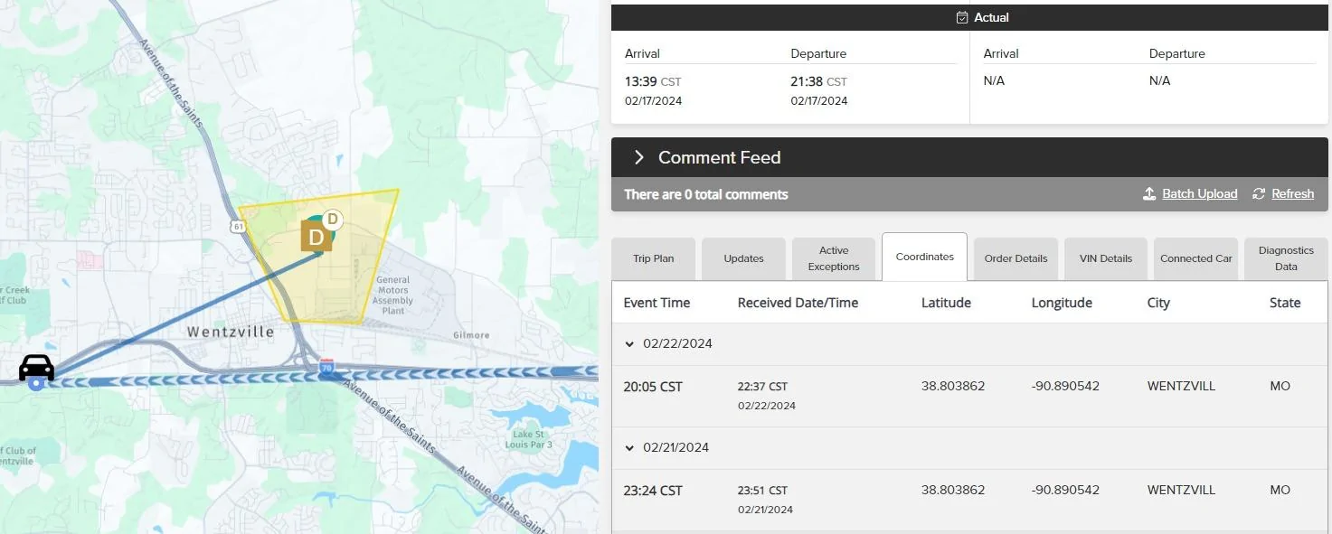
Task: Open the VIN Details tab
Action: [1106, 258]
